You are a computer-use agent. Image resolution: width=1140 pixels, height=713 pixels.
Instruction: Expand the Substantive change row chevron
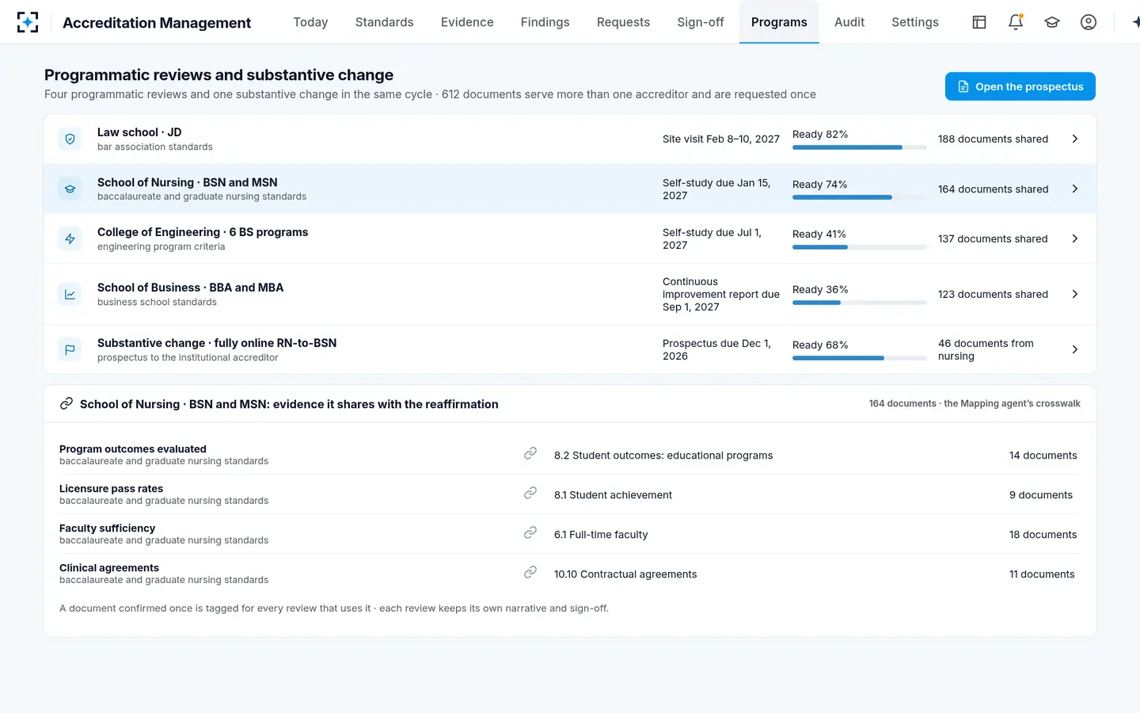point(1074,349)
